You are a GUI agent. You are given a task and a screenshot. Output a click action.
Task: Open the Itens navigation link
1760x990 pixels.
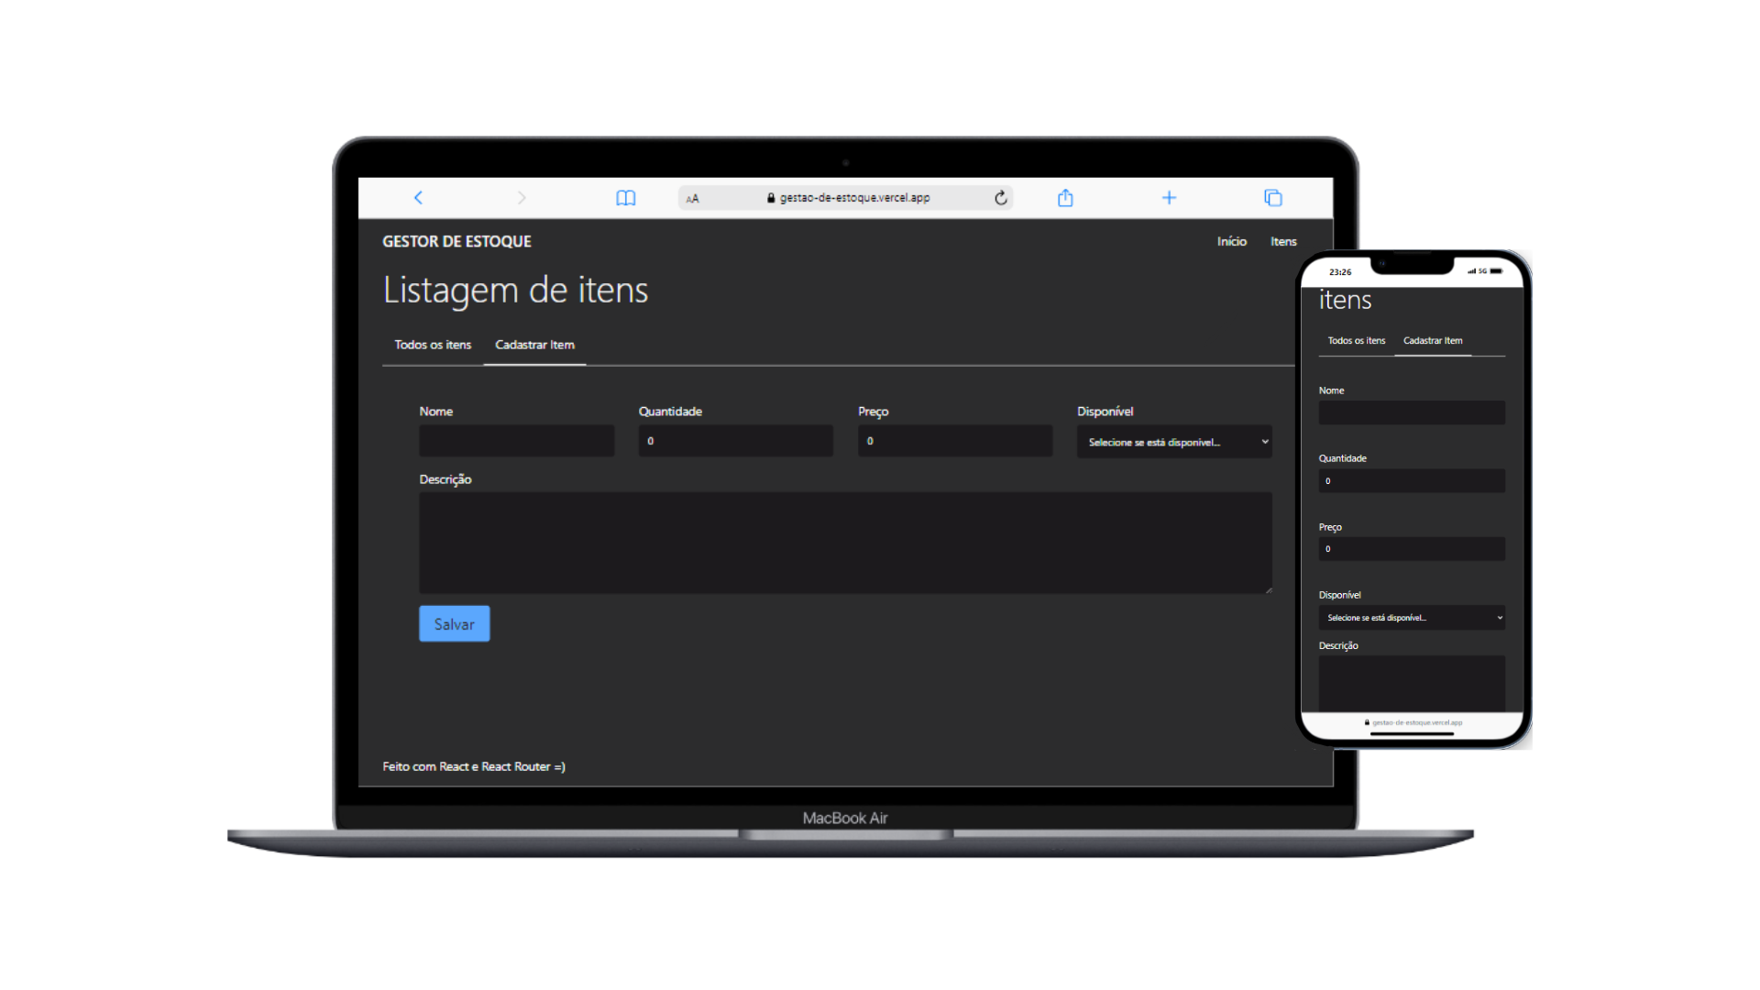coord(1283,241)
